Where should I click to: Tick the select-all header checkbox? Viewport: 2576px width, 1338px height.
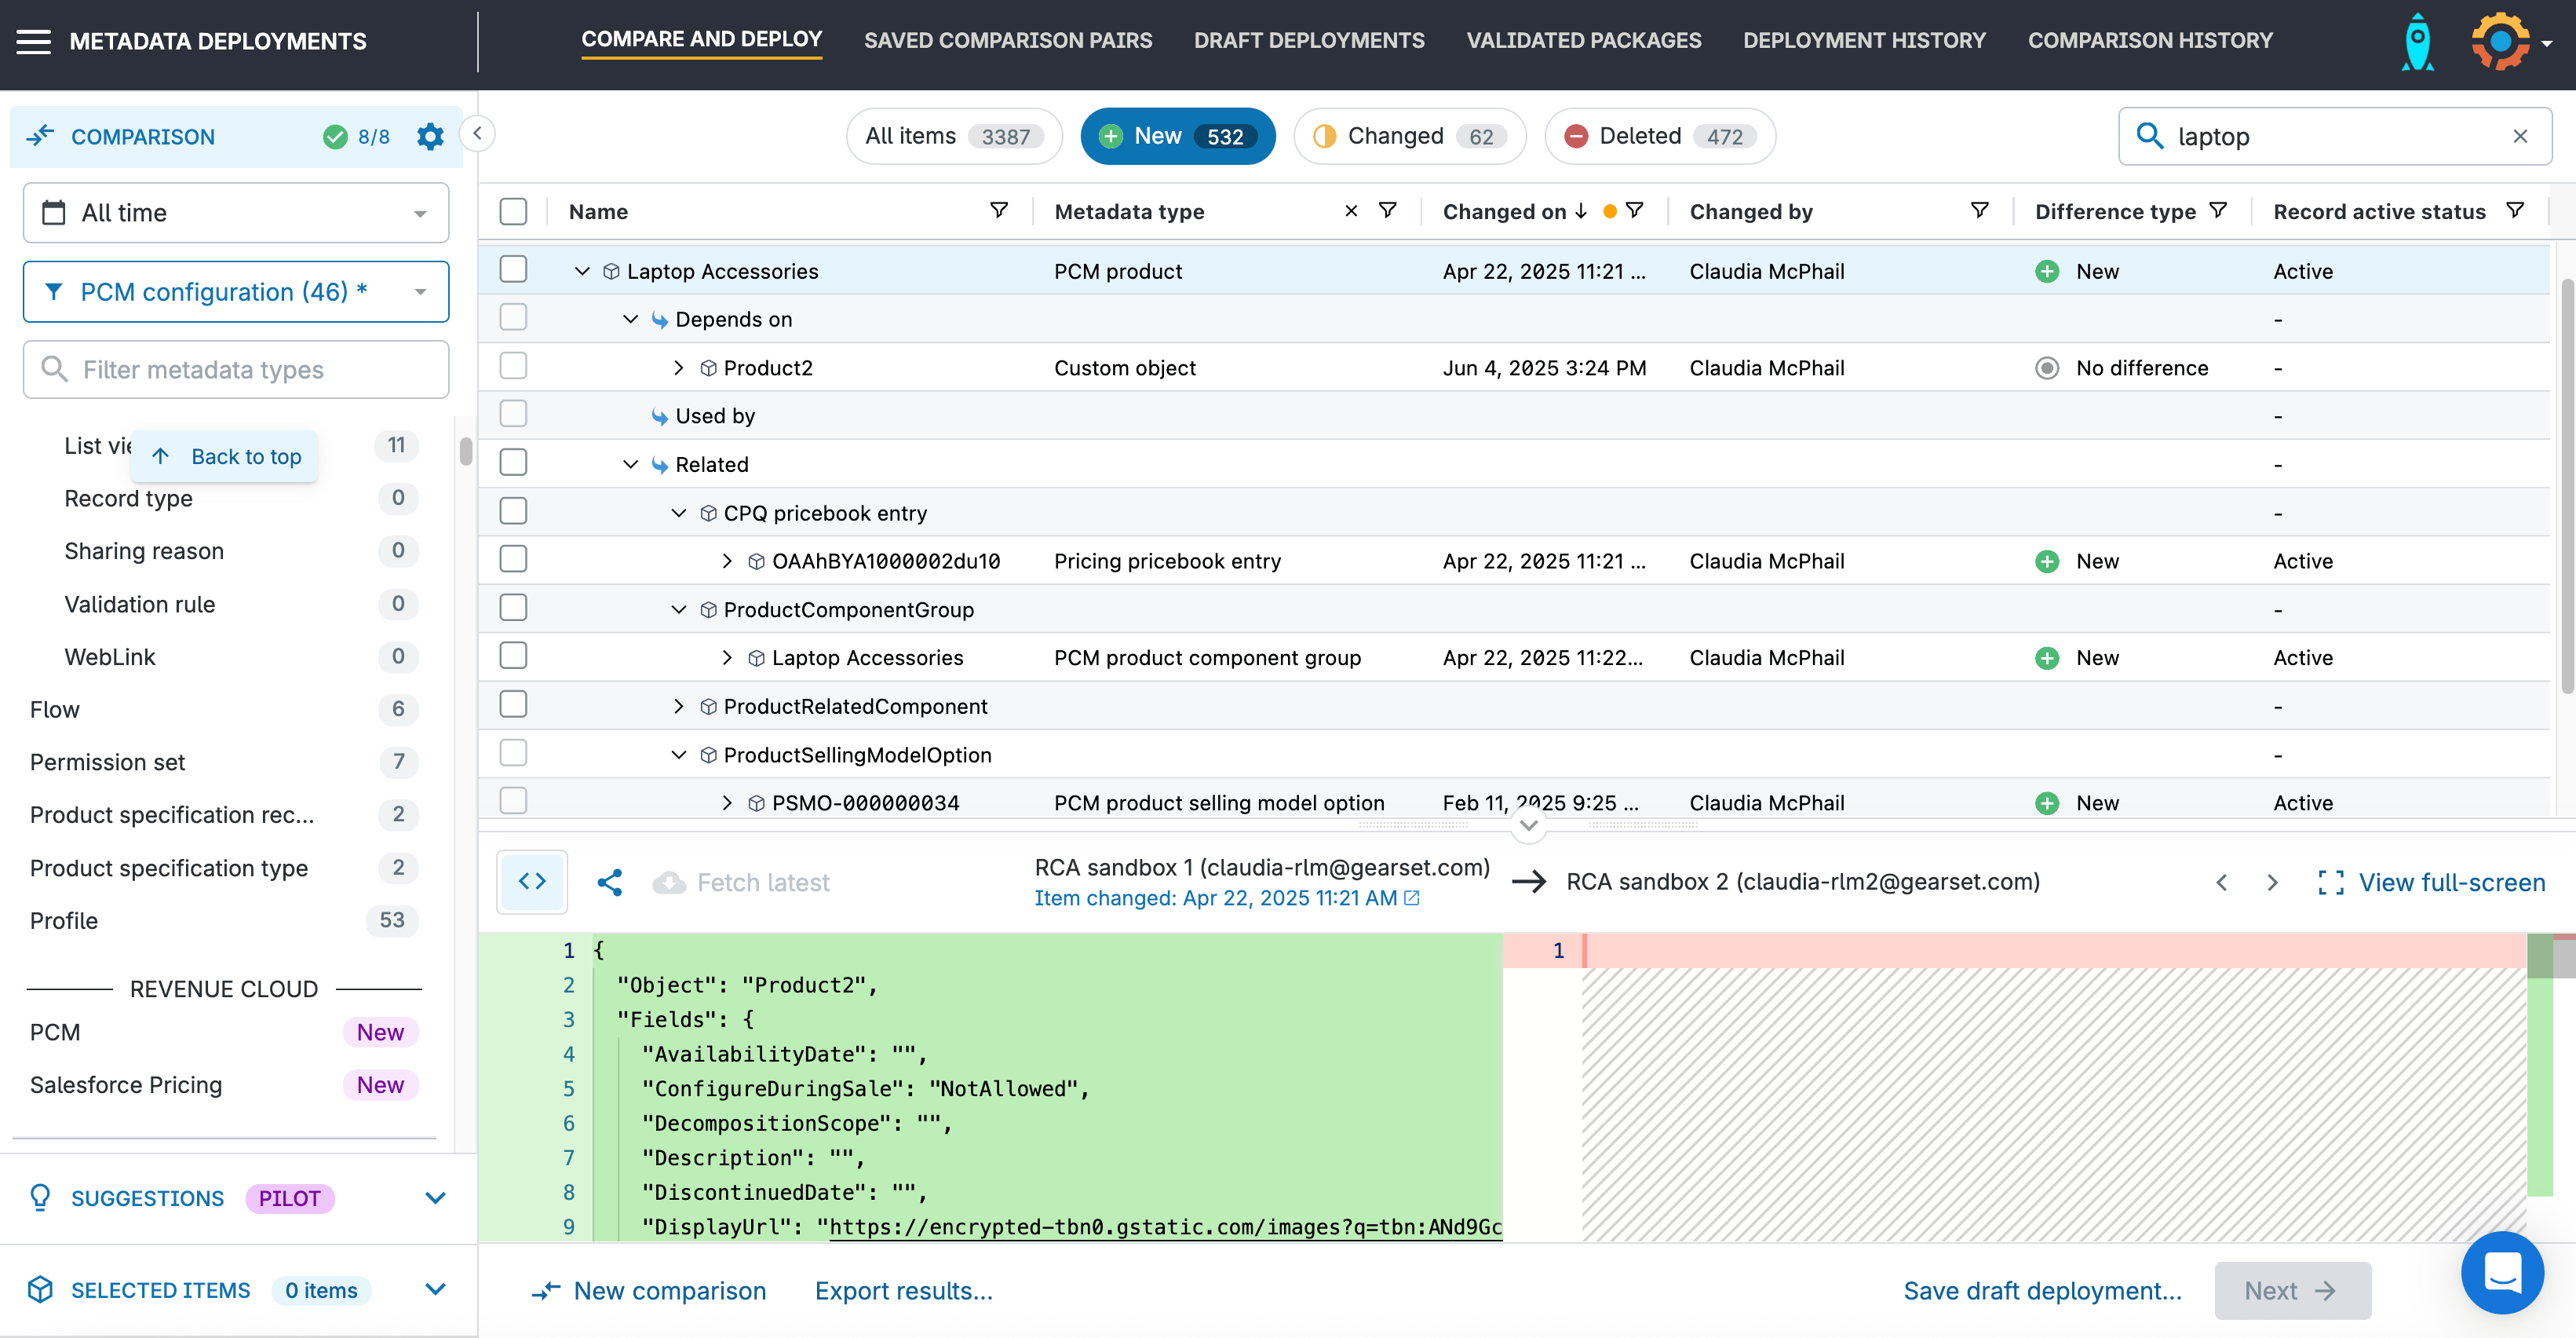coord(513,211)
